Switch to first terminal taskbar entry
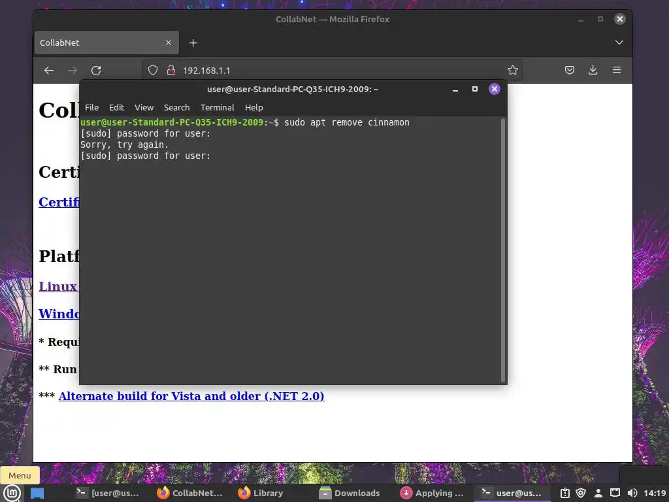Viewport: 669px width, 502px height. [x=108, y=493]
